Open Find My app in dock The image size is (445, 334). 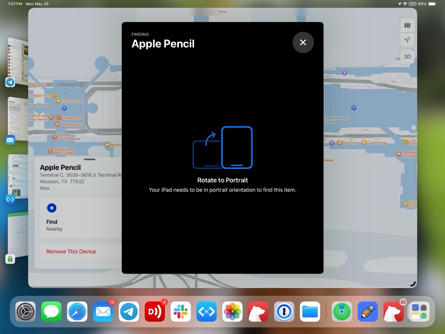click(342, 311)
